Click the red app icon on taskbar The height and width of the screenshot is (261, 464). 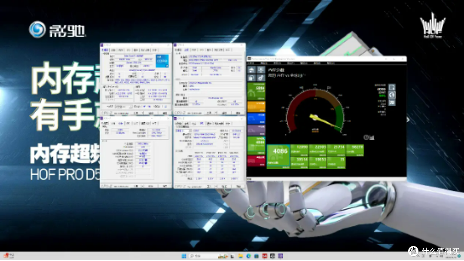(x=265, y=256)
